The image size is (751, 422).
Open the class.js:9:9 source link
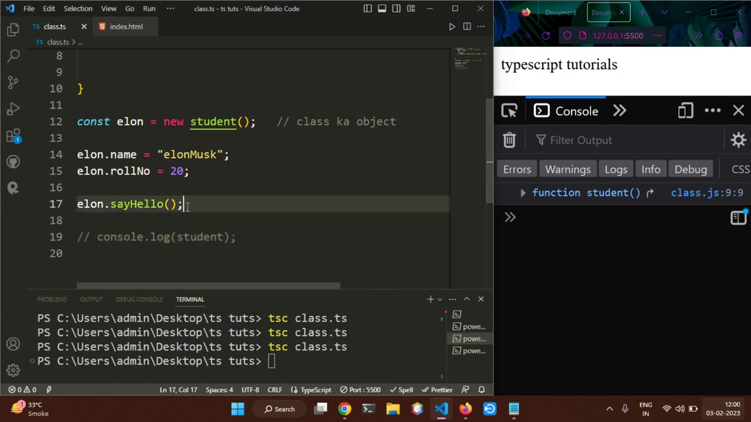pyautogui.click(x=707, y=193)
